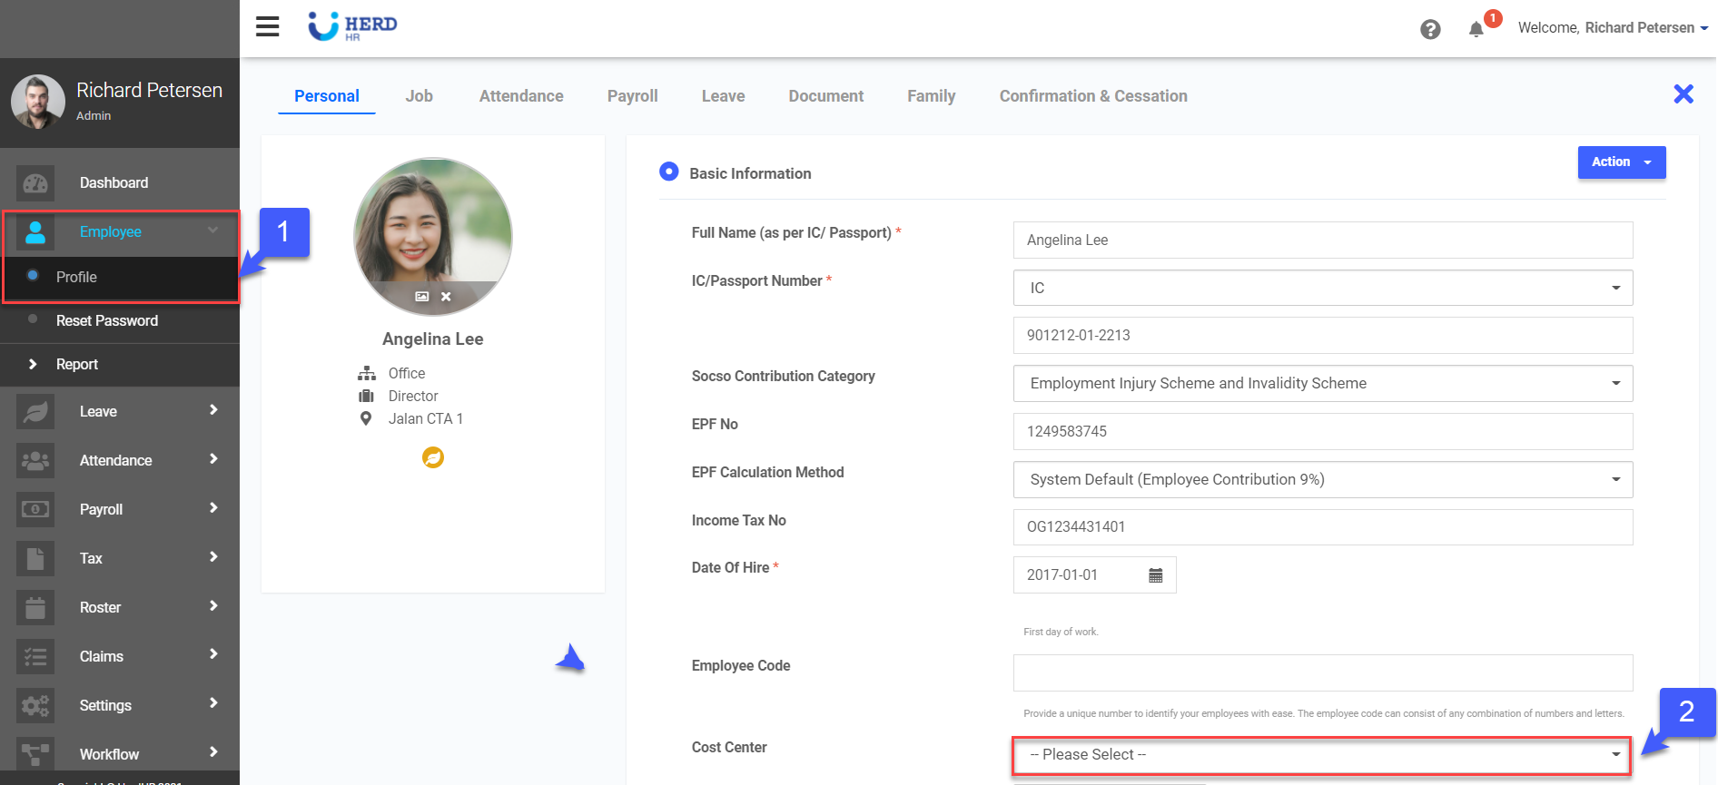The height and width of the screenshot is (785, 1718).
Task: Click the hamburger menu icon
Action: (267, 26)
